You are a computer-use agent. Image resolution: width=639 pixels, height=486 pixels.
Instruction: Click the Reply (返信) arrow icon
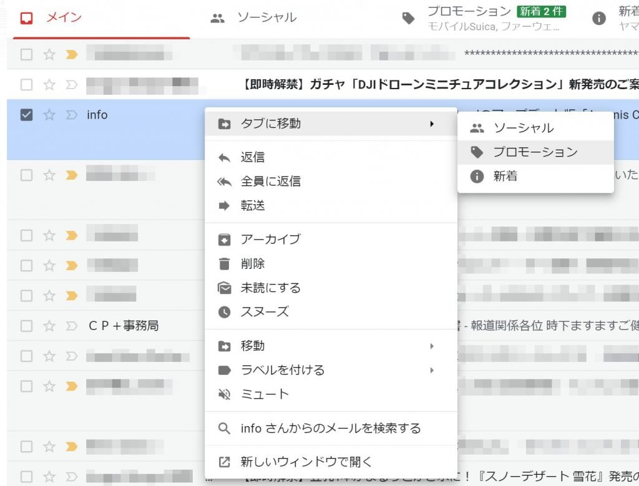(x=224, y=158)
